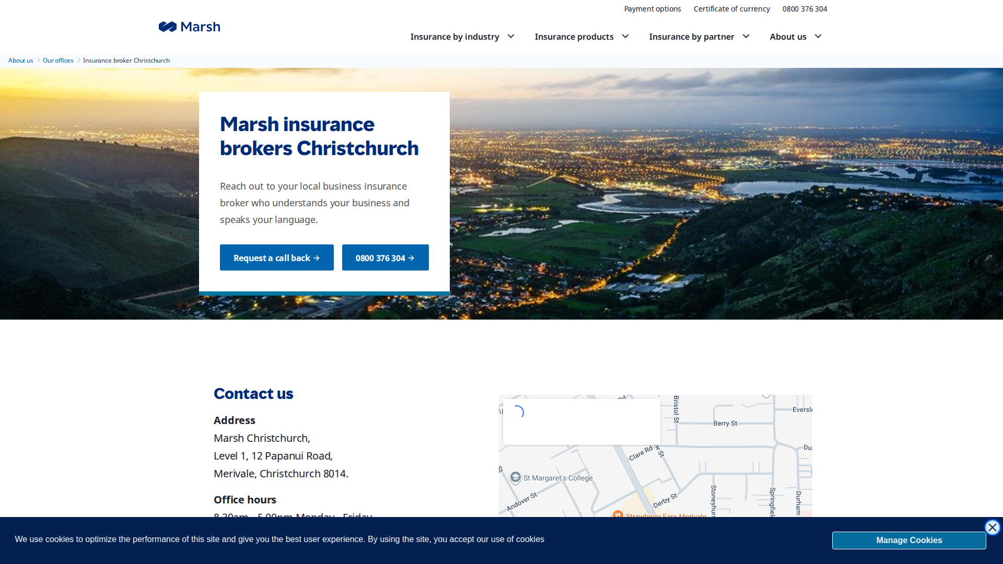
Task: Open About us navigation label
Action: 788,37
